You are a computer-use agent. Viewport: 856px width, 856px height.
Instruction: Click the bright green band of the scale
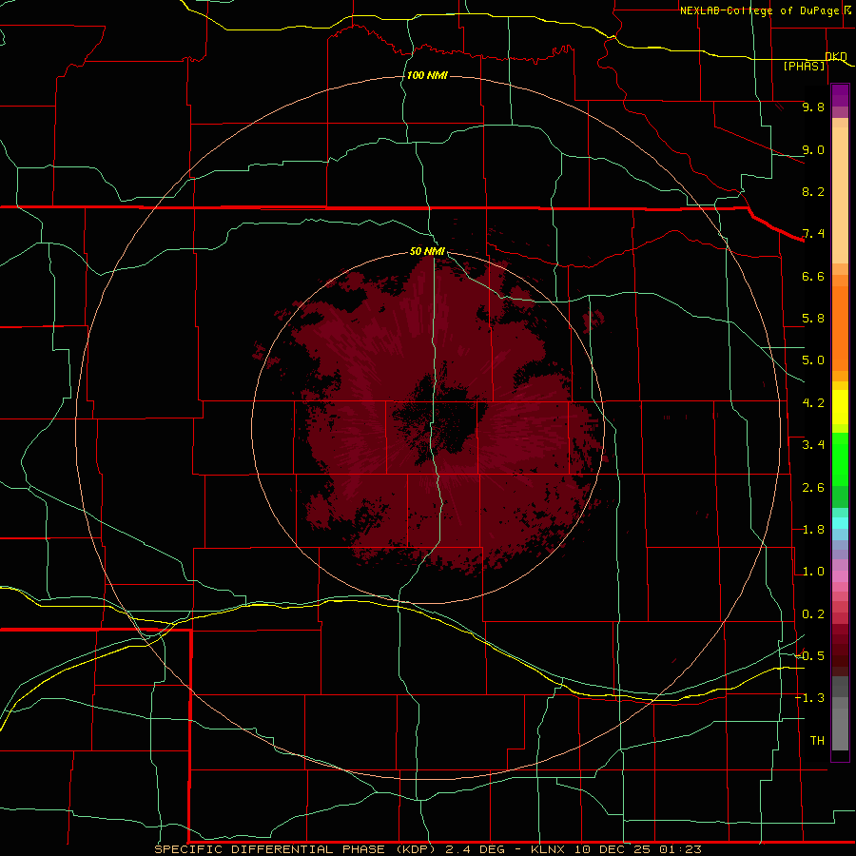click(x=840, y=459)
